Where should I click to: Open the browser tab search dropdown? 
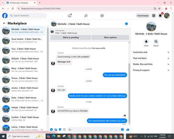click(x=3, y=3)
